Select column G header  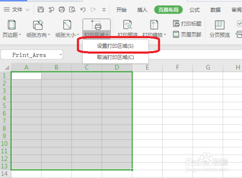[x=208, y=68]
